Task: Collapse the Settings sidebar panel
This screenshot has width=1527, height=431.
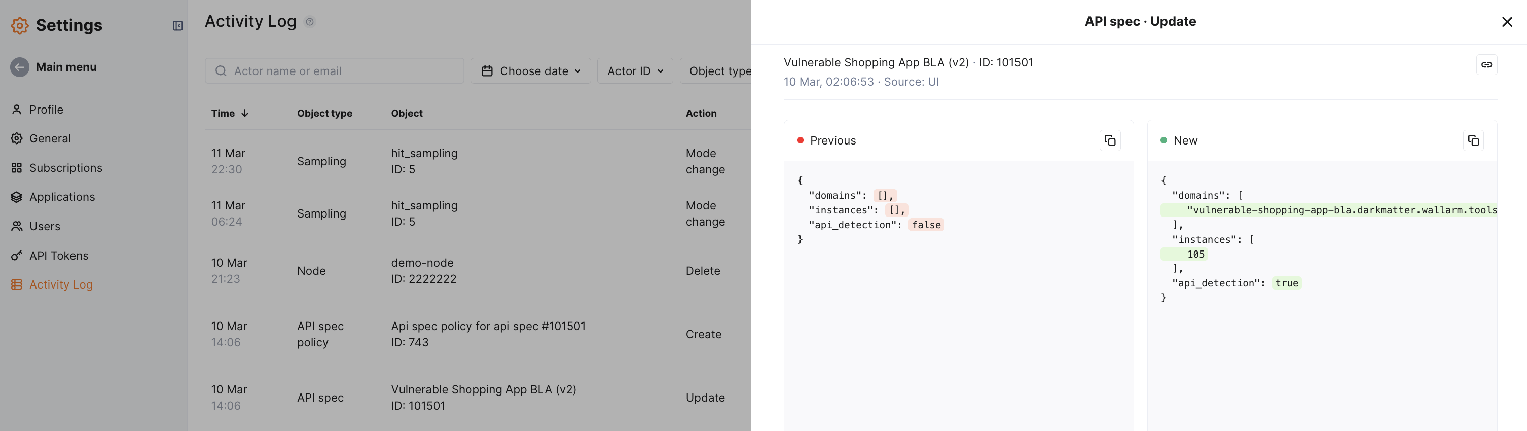Action: [x=177, y=25]
